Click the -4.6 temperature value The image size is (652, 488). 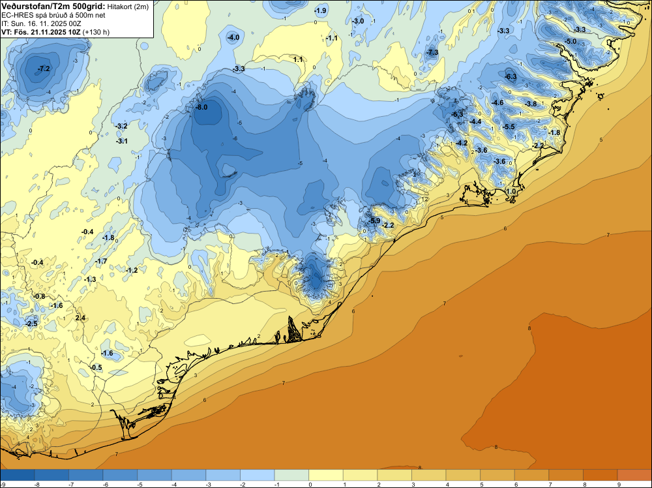[x=497, y=103]
